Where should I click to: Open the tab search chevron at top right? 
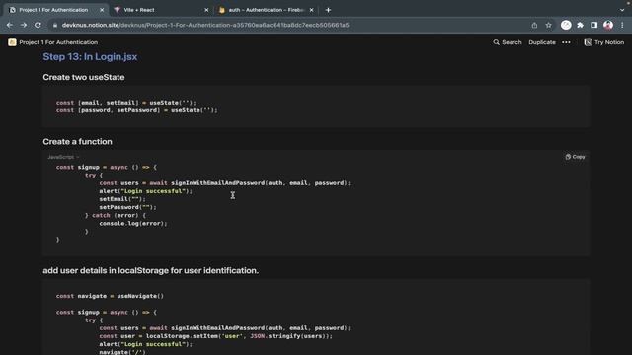tap(622, 10)
